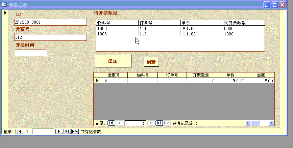Click subform new record navigation button
Image resolution: width=293 pixels, height=148 pixels.
[167, 123]
